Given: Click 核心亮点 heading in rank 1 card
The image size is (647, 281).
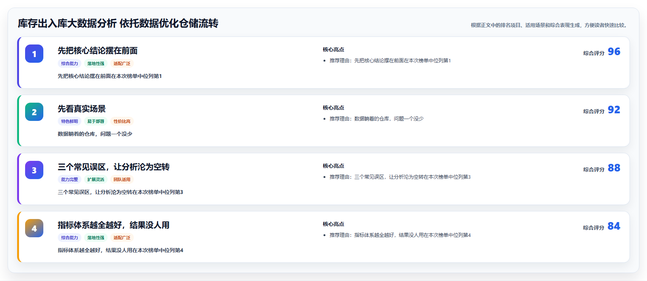Looking at the screenshot, I should pos(333,49).
